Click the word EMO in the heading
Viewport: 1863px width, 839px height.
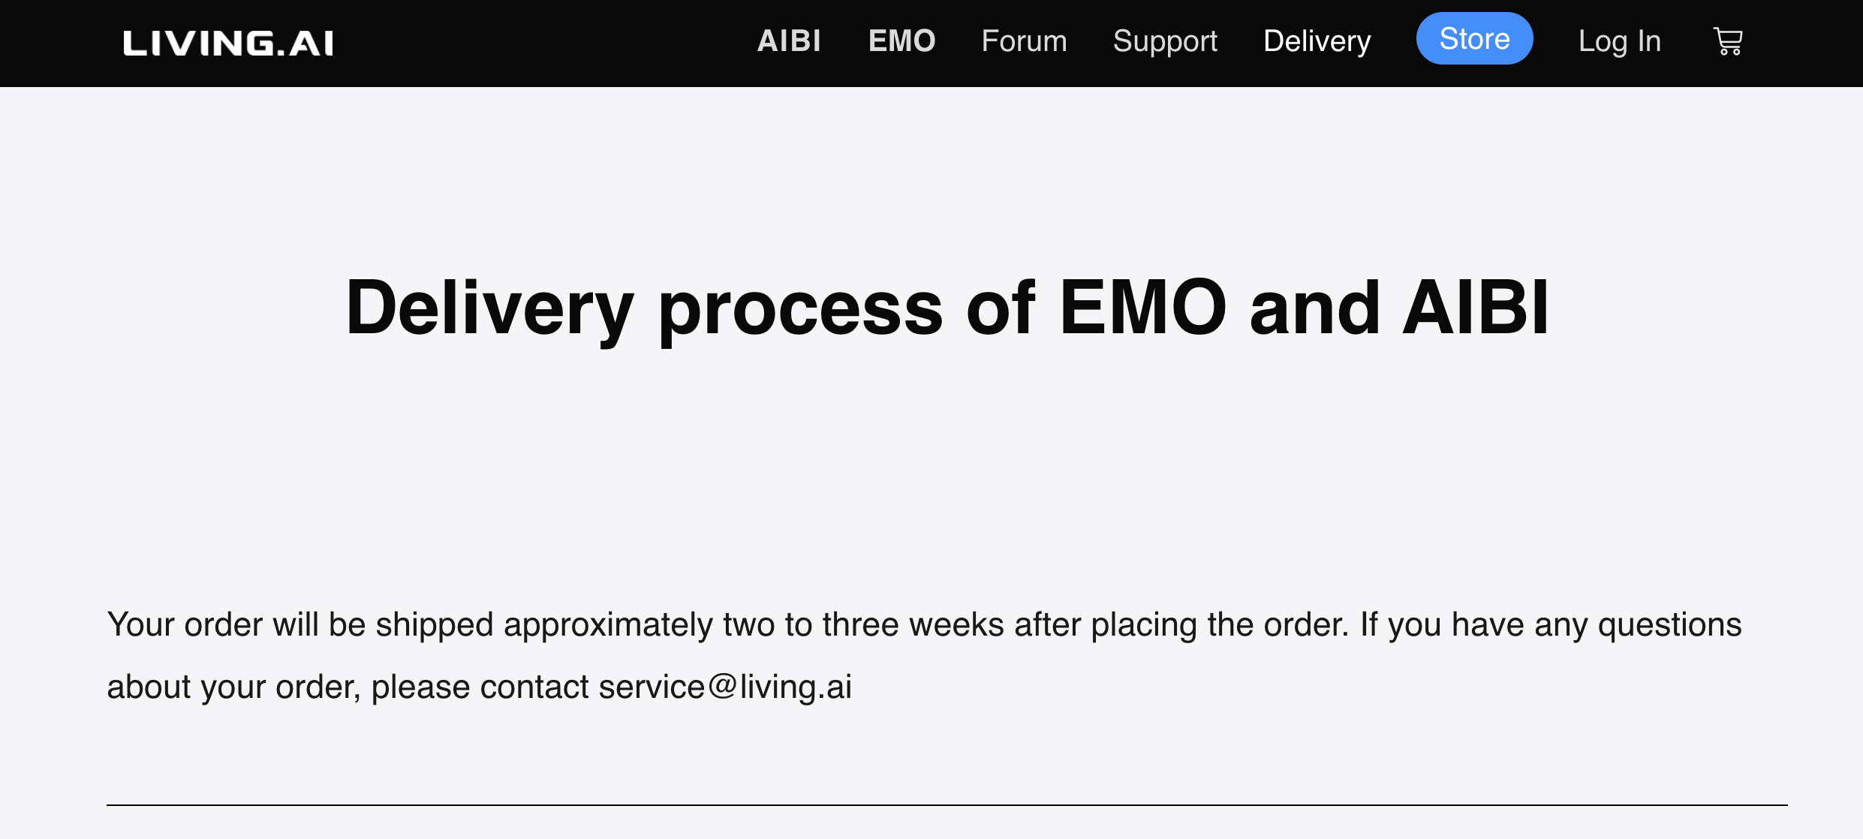point(1142,308)
